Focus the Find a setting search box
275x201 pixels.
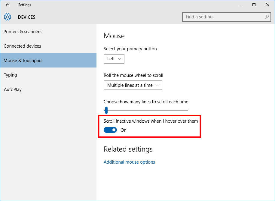[227, 17]
